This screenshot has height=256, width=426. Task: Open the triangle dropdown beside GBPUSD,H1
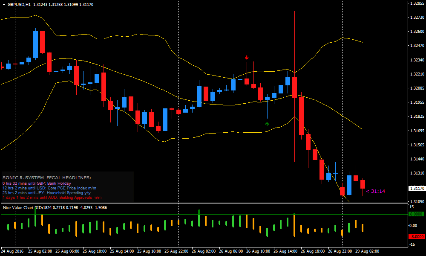[x=4, y=4]
